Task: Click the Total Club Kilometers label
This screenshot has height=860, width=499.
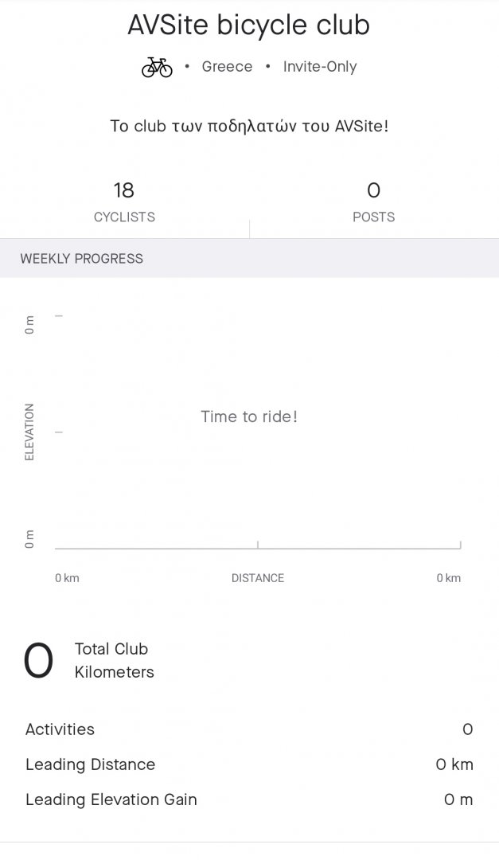Action: [114, 660]
